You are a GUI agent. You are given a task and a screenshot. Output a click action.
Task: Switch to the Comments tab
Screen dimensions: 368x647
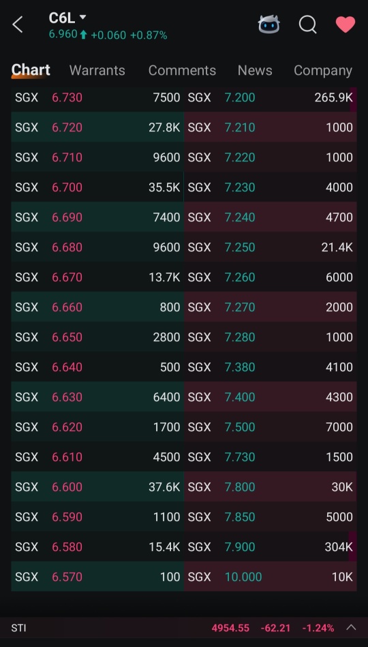[182, 71]
